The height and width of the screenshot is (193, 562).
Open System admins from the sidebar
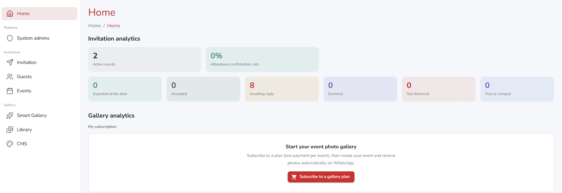click(39, 38)
